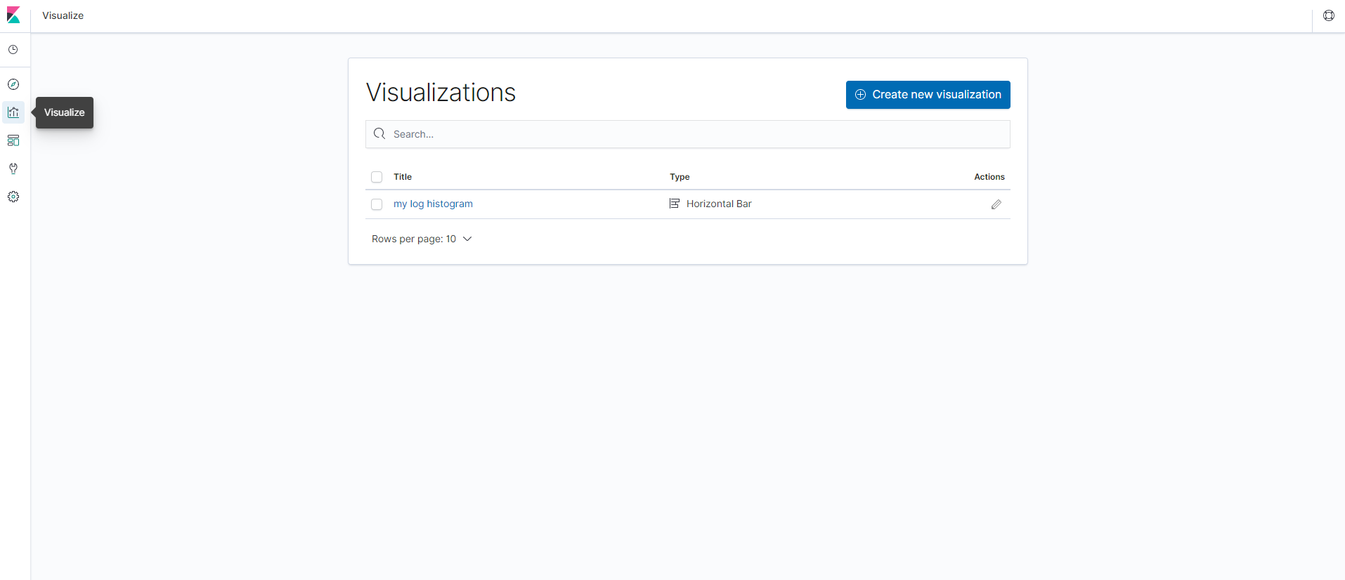This screenshot has height=580, width=1345.
Task: Check the box for my log histogram
Action: point(377,204)
